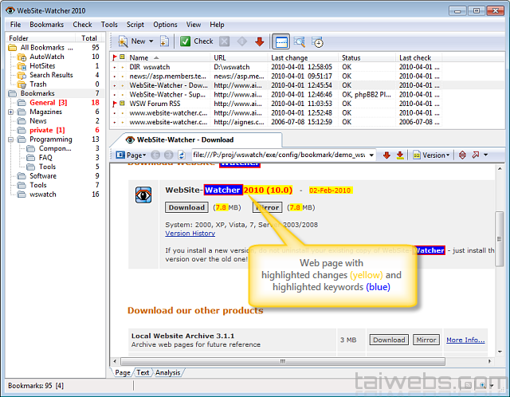The image size is (510, 397).
Task: Expand the Magazines folder
Action: coord(11,112)
